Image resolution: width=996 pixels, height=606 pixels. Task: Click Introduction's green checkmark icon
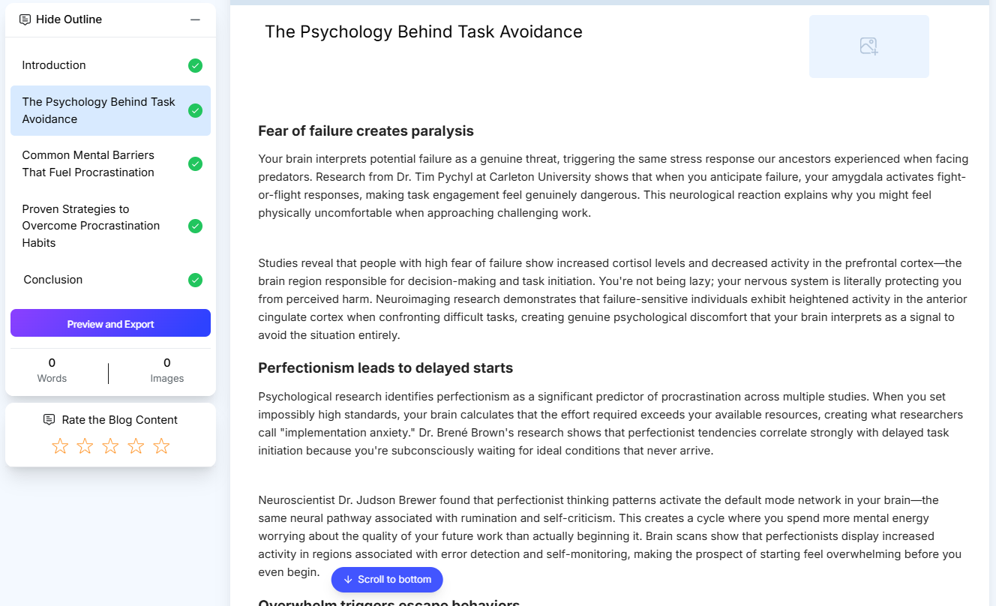(195, 65)
